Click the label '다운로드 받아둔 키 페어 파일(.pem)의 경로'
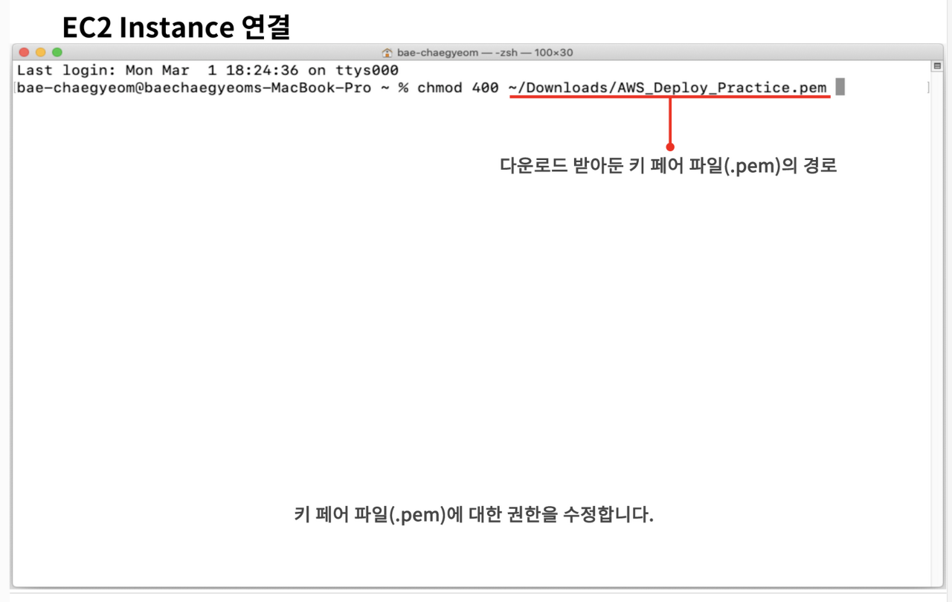952x602 pixels. pos(669,165)
